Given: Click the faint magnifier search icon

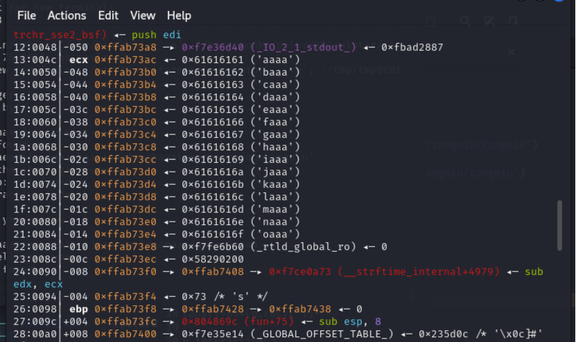Looking at the screenshot, I should pyautogui.click(x=465, y=21).
